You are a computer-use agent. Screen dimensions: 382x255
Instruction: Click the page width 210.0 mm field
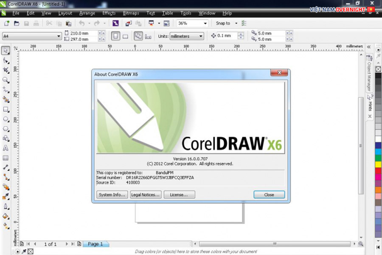[x=84, y=33]
